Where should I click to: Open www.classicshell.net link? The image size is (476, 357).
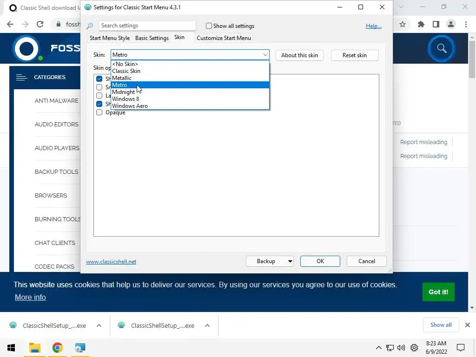(111, 262)
